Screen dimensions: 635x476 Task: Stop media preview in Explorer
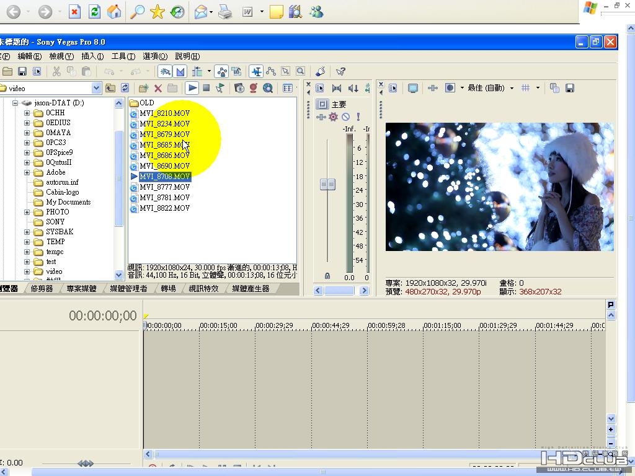206,88
